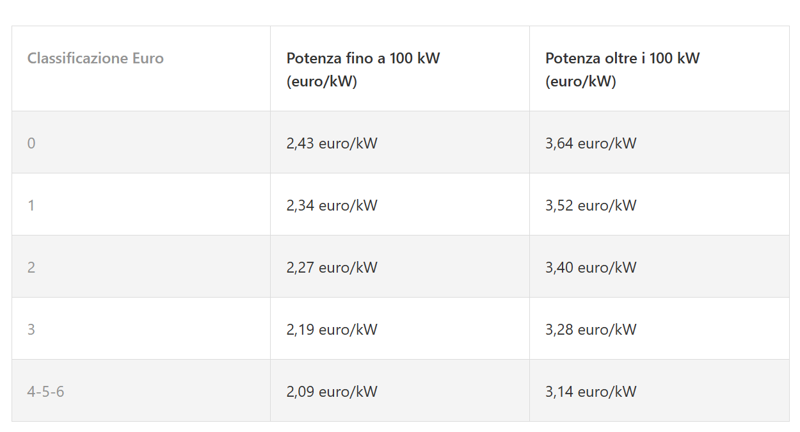Select Euro class 3 cell
The image size is (800, 432).
point(31,330)
